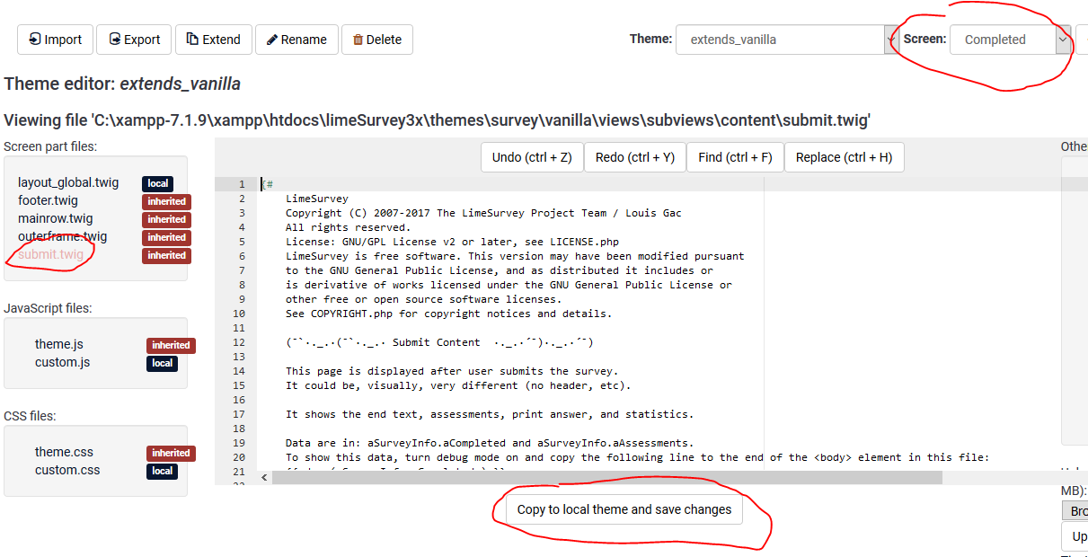Open footer.twig file
The width and height of the screenshot is (1088, 557).
[x=48, y=200]
